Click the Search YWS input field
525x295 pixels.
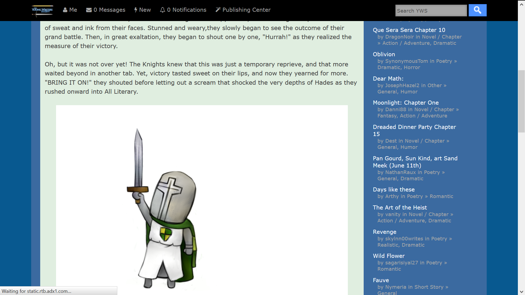point(431,11)
